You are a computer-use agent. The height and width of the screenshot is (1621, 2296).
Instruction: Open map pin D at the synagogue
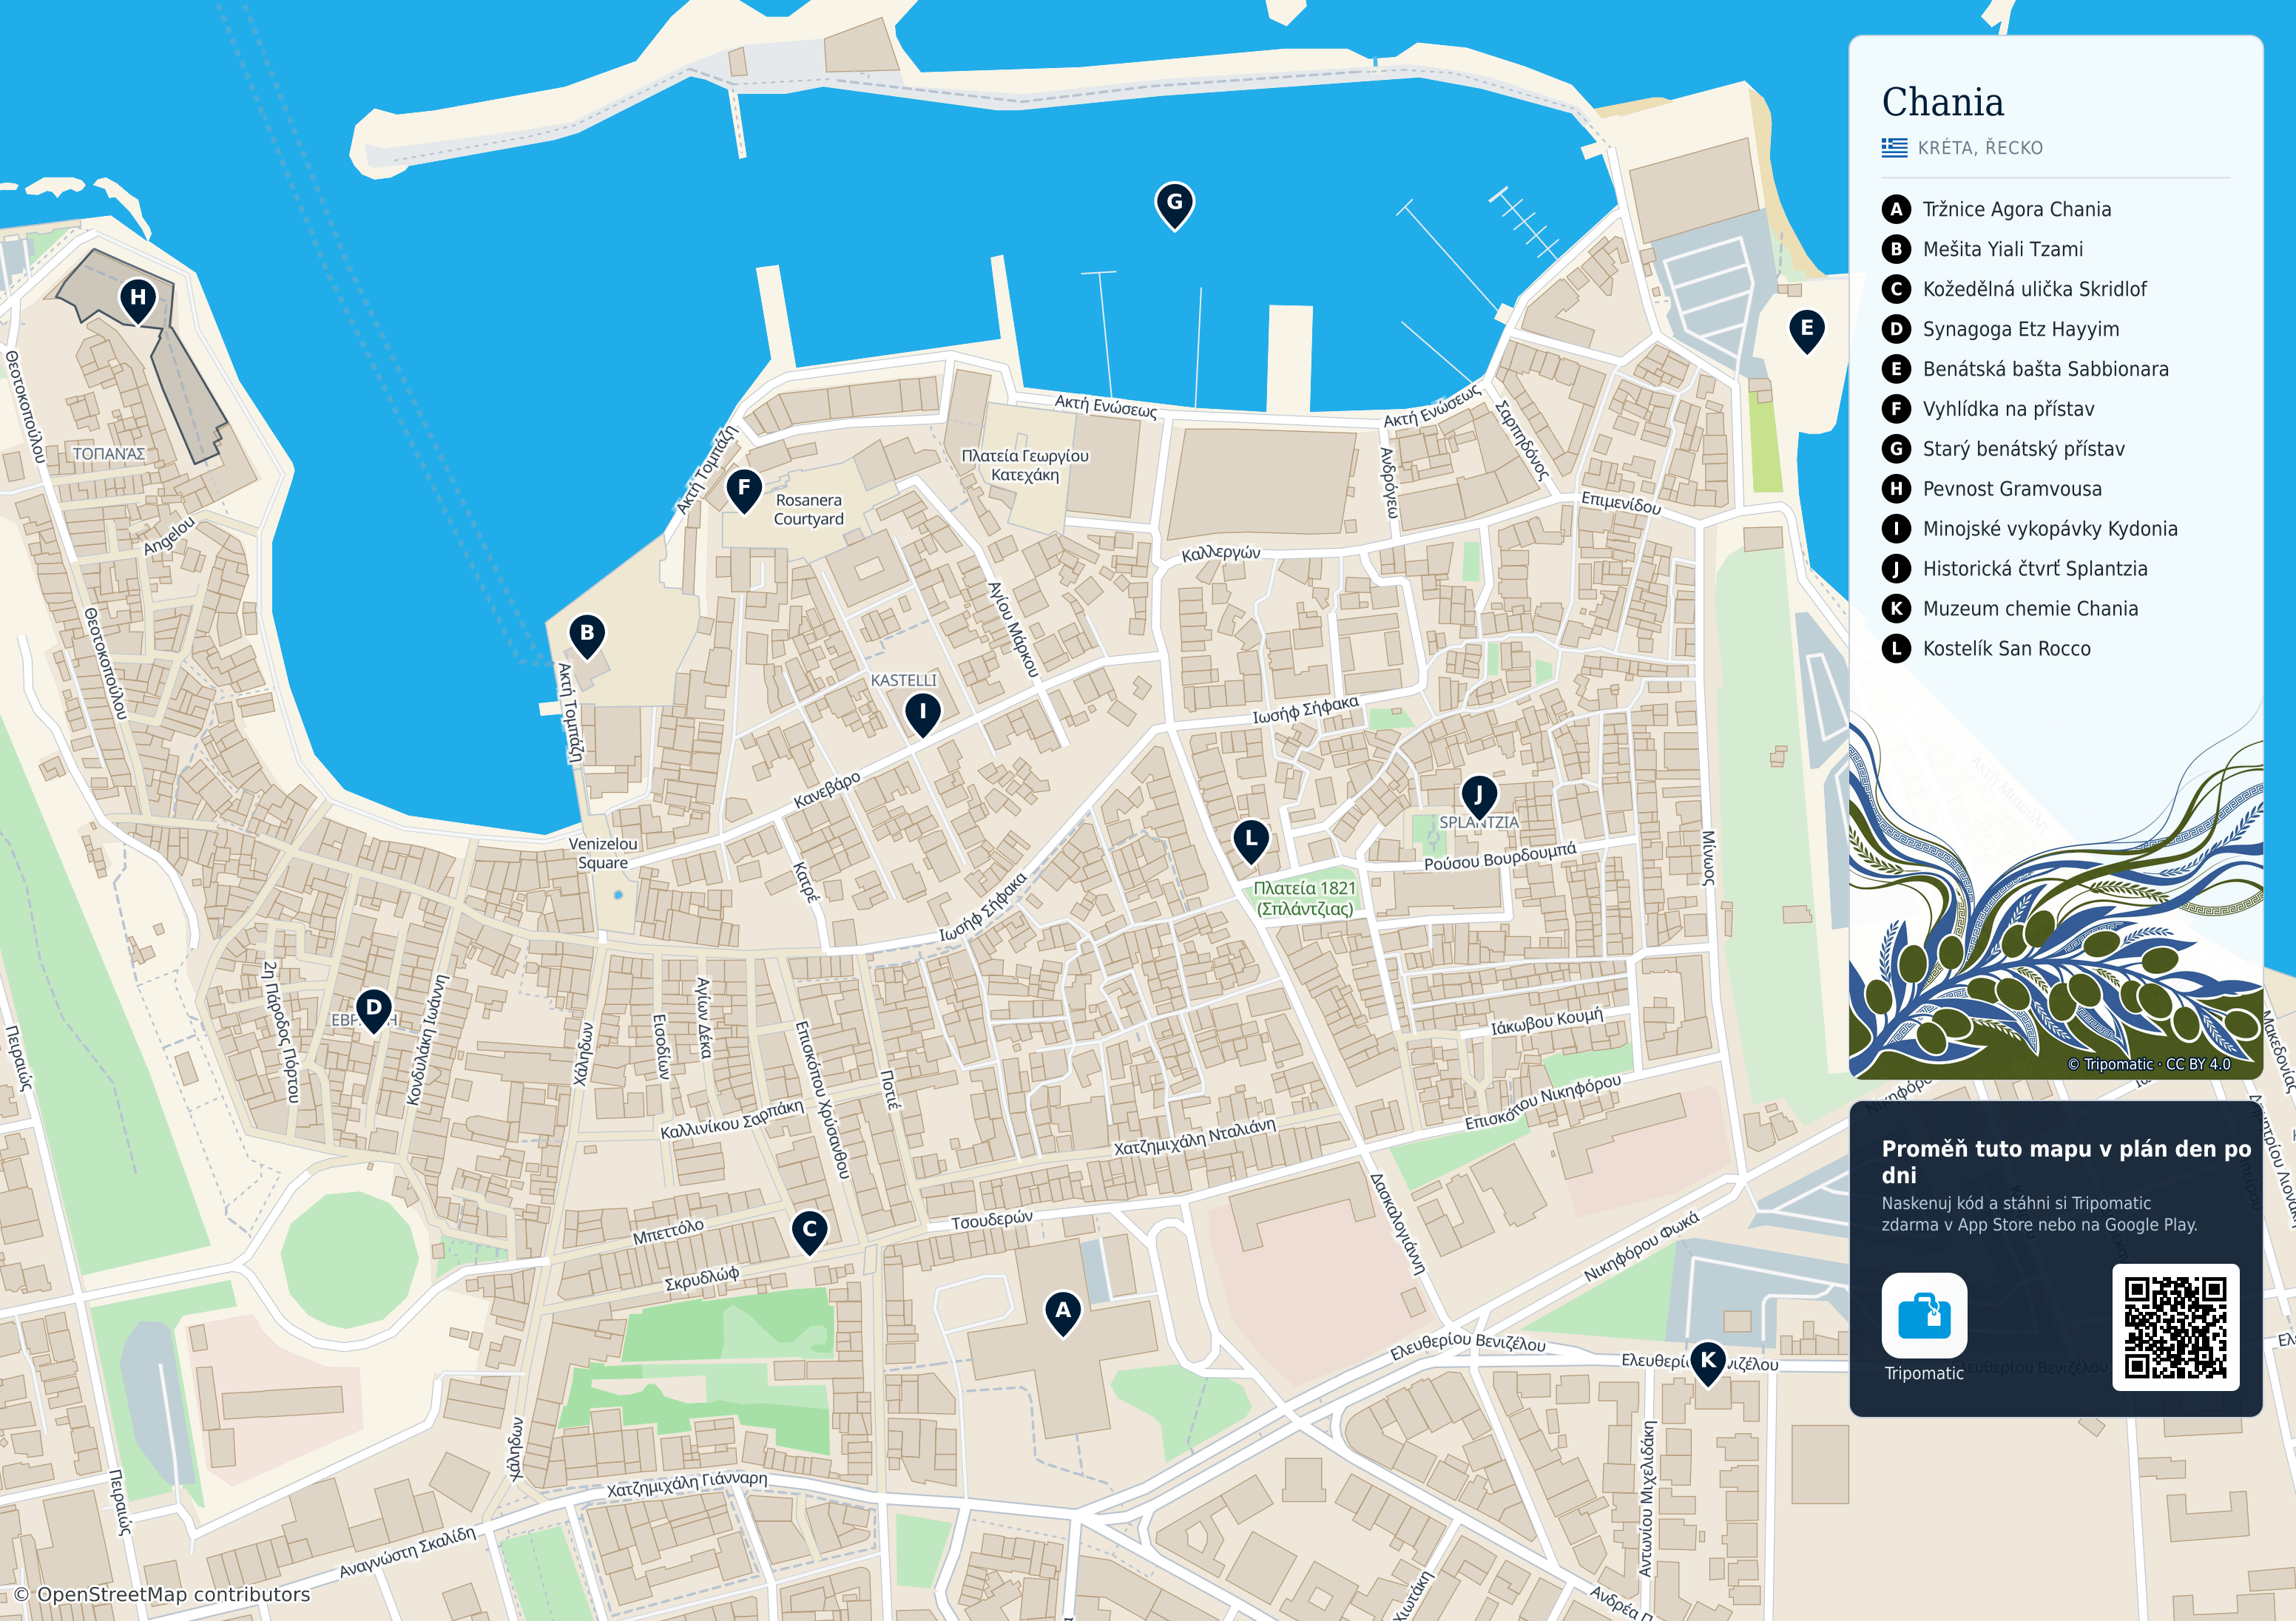click(373, 1011)
